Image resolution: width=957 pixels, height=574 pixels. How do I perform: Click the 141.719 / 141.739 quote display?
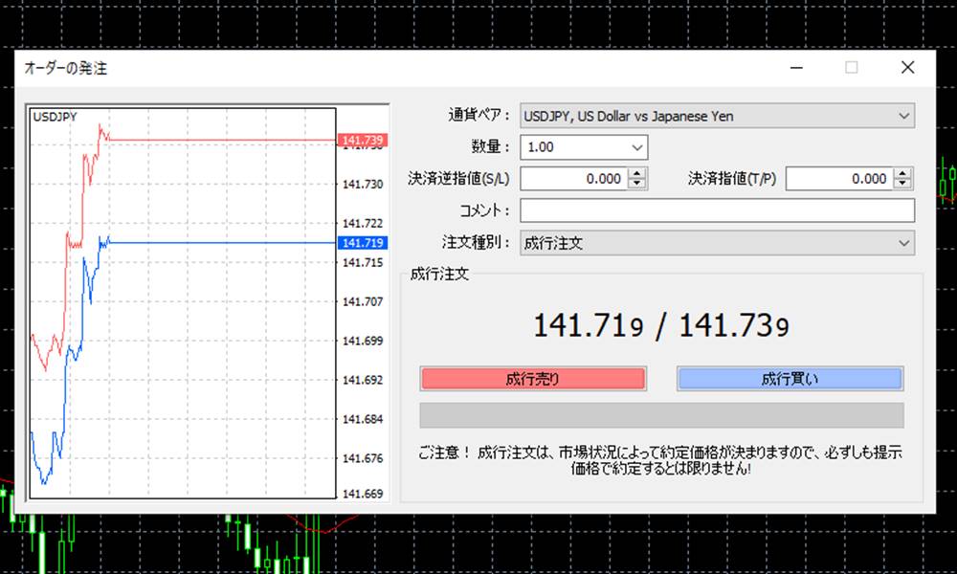(661, 326)
